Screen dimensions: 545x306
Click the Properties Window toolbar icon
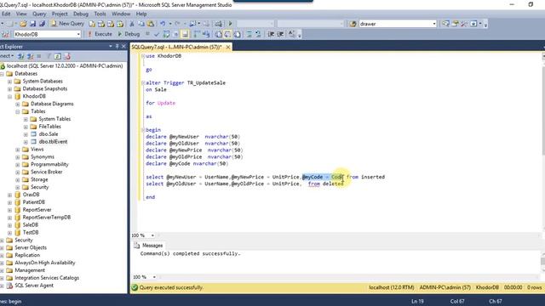[455, 24]
